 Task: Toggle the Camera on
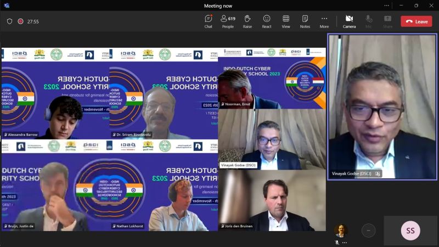tap(349, 21)
